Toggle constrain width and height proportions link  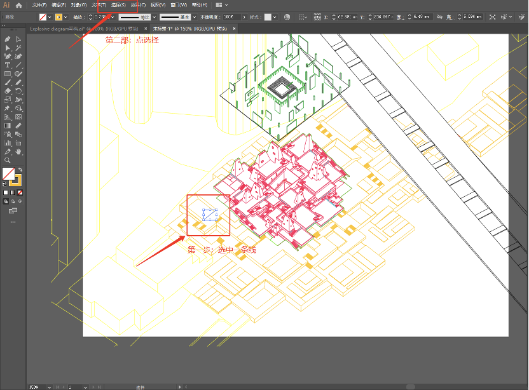point(439,17)
